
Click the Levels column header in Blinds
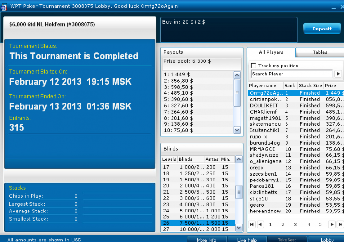coord(169,159)
